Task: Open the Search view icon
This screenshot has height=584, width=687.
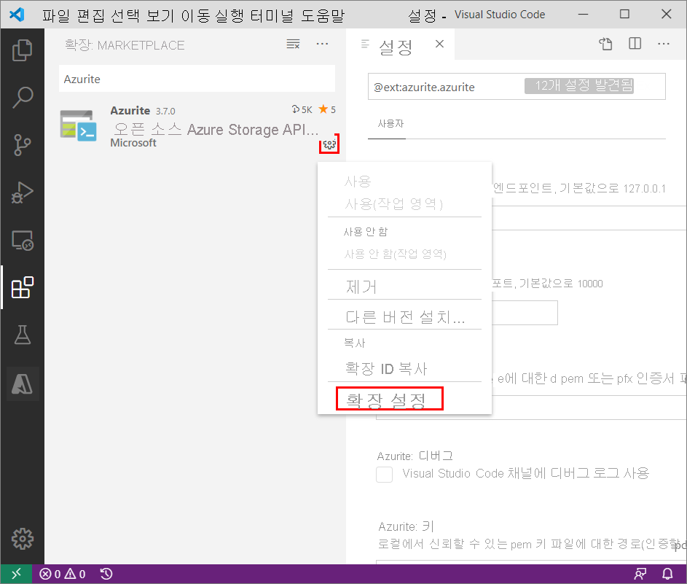Action: [22, 98]
